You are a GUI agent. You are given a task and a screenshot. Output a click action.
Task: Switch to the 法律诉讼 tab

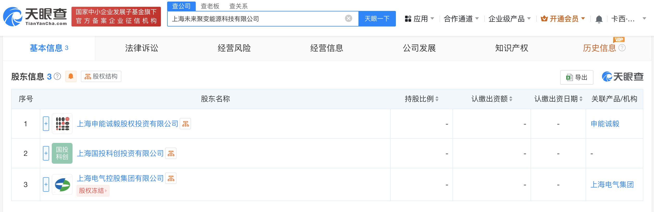click(141, 48)
